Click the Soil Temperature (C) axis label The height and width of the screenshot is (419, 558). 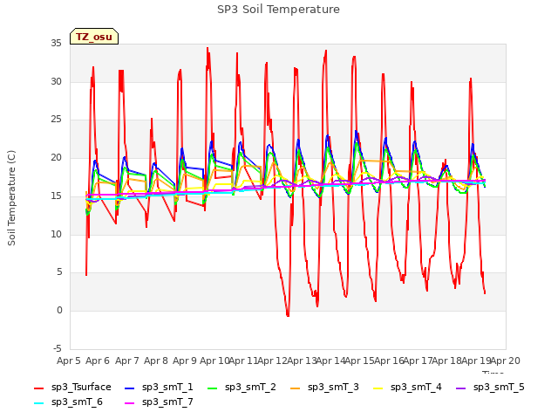(11, 198)
